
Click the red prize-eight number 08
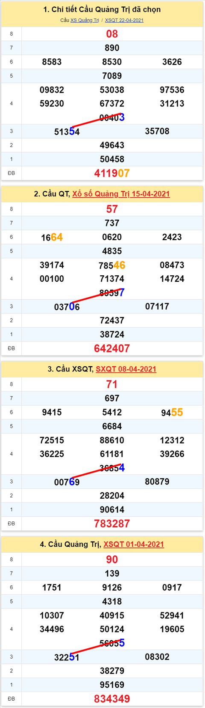pyautogui.click(x=112, y=34)
